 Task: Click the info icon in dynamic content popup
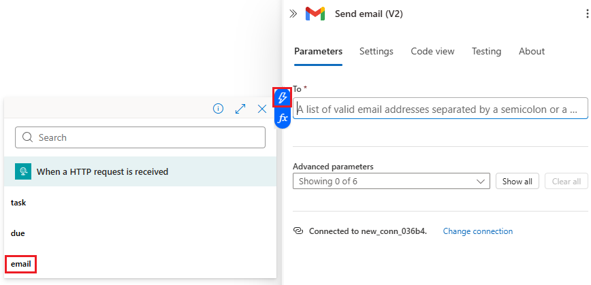[219, 109]
